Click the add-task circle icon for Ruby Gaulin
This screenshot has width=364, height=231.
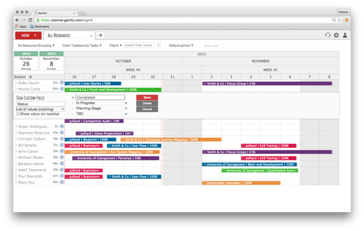coord(62,82)
